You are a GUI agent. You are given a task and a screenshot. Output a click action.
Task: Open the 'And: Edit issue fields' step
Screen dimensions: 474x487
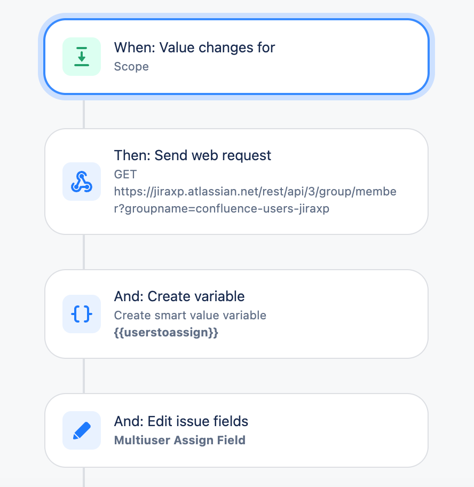point(236,430)
